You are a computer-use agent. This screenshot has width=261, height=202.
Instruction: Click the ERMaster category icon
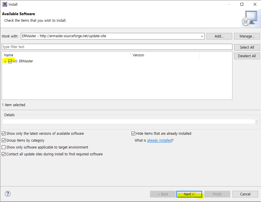coord(15,61)
